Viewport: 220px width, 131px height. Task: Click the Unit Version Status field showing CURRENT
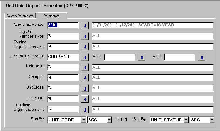click(62, 57)
